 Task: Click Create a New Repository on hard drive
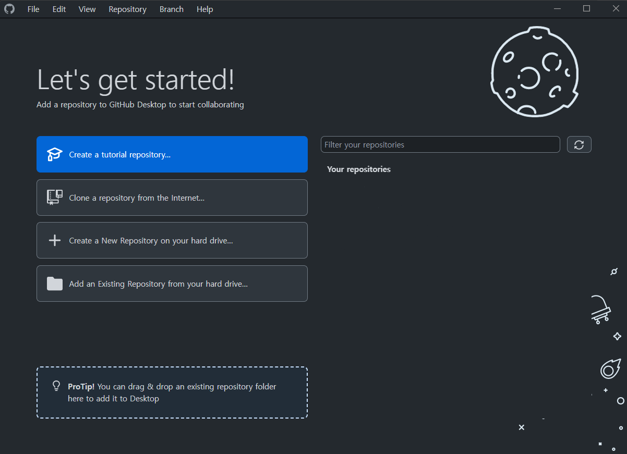[x=172, y=240]
